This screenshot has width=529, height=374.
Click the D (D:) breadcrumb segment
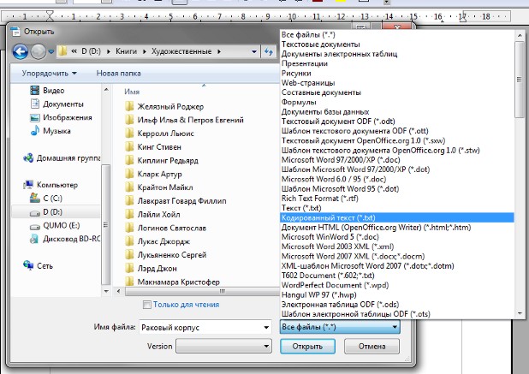(91, 51)
